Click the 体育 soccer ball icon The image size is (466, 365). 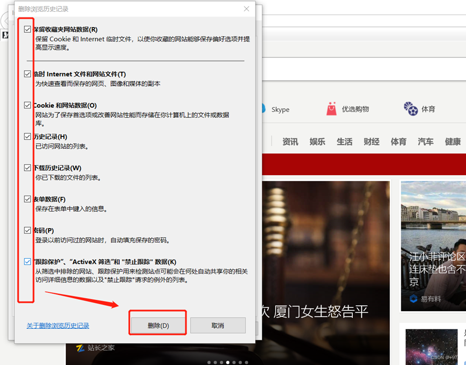(x=411, y=108)
